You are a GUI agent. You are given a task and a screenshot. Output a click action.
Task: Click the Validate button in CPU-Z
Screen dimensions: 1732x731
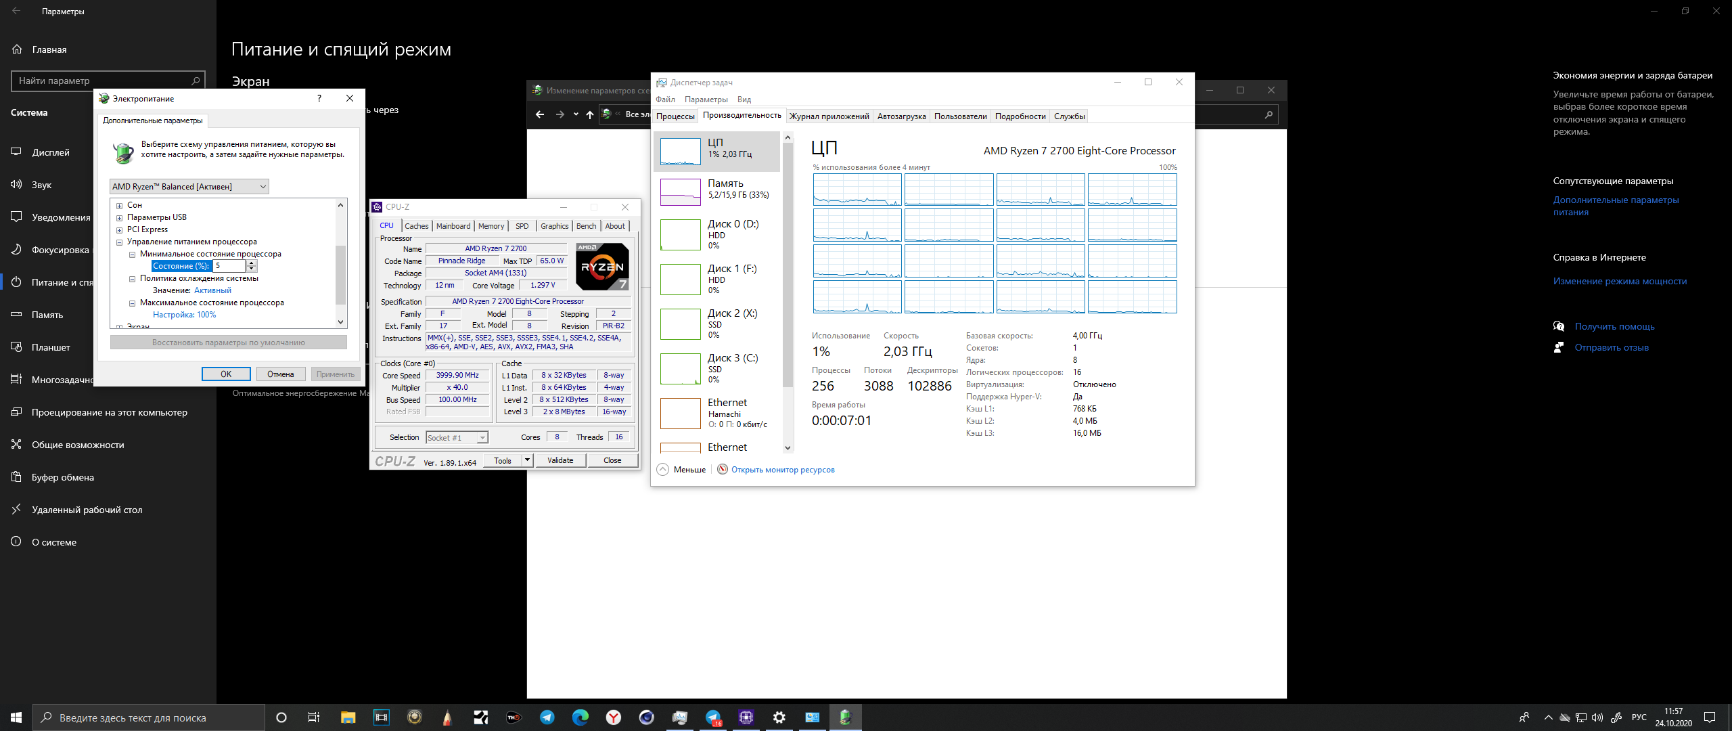[x=560, y=461]
